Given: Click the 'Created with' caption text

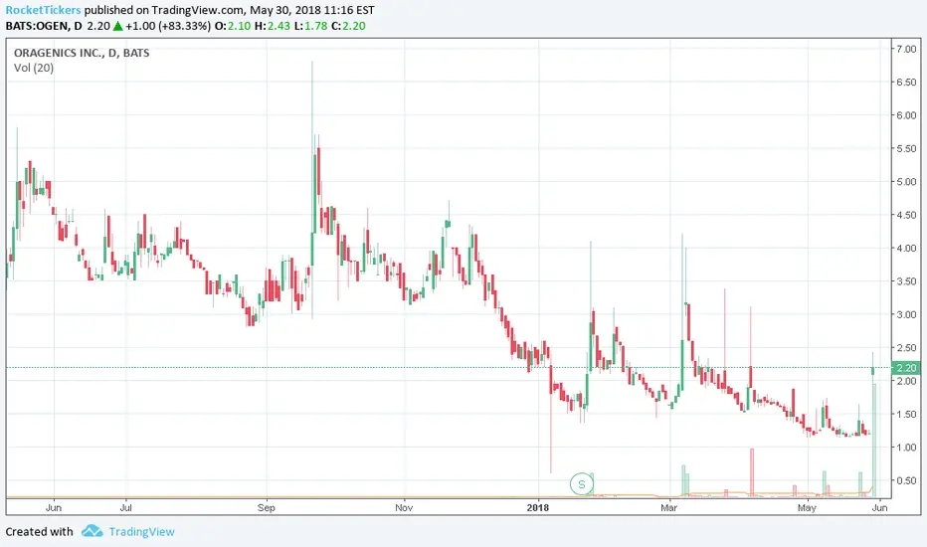Looking at the screenshot, I should pos(39,532).
